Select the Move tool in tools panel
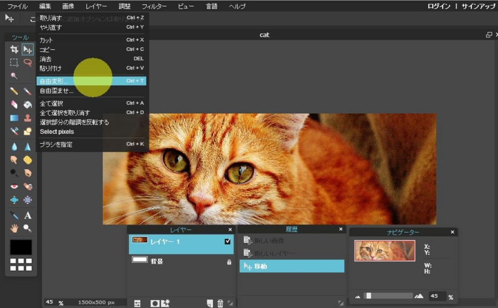This screenshot has width=498, height=308. pyautogui.click(x=27, y=49)
